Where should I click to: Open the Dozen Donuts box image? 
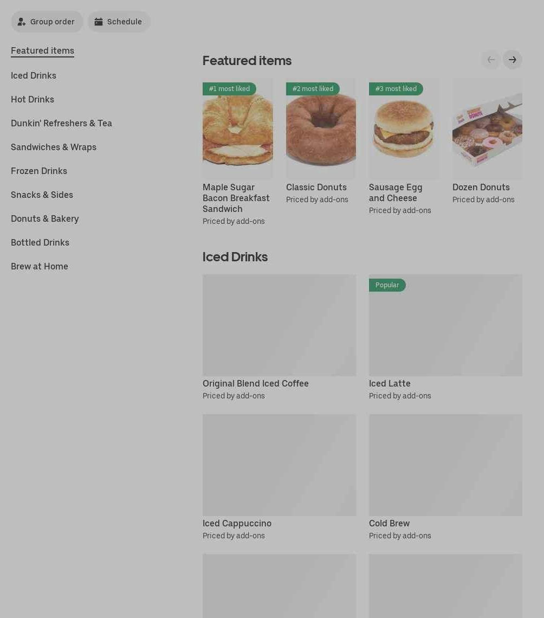click(x=487, y=128)
